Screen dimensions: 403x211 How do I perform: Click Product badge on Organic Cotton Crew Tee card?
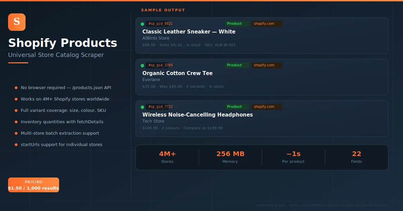click(237, 65)
